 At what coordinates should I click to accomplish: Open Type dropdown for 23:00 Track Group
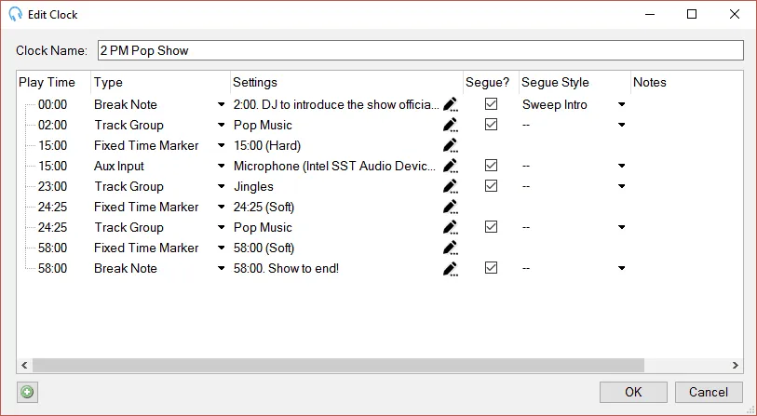221,187
